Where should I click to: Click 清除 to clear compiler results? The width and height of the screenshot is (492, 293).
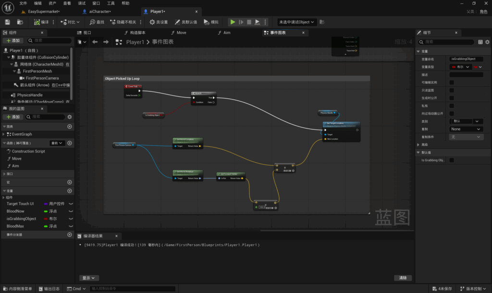click(x=403, y=278)
